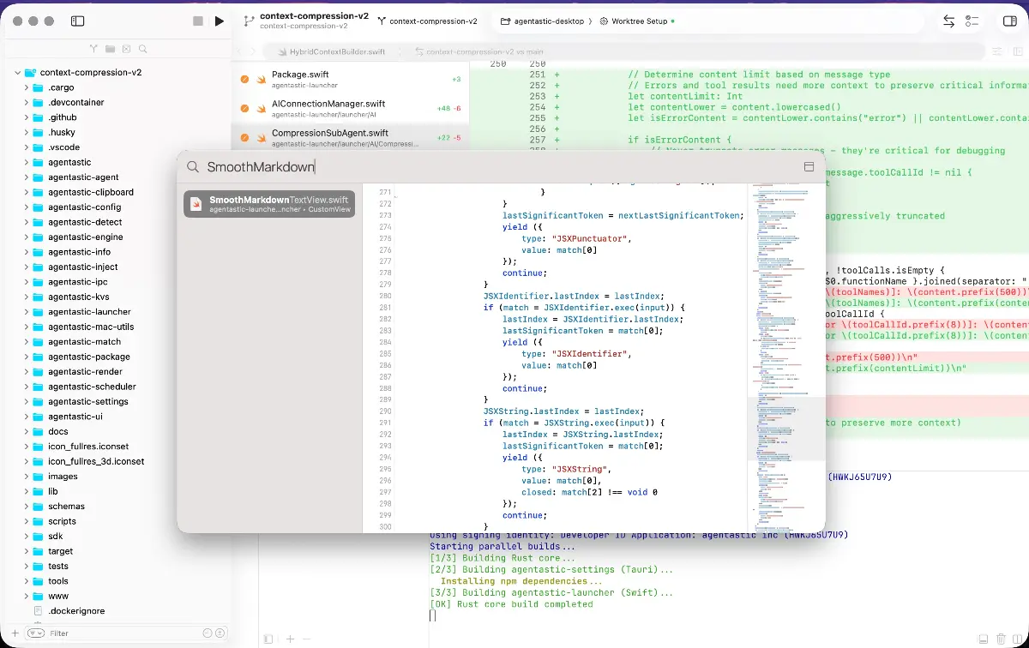Collapse the context-compression-v2 root folder
This screenshot has width=1029, height=648.
tap(17, 73)
